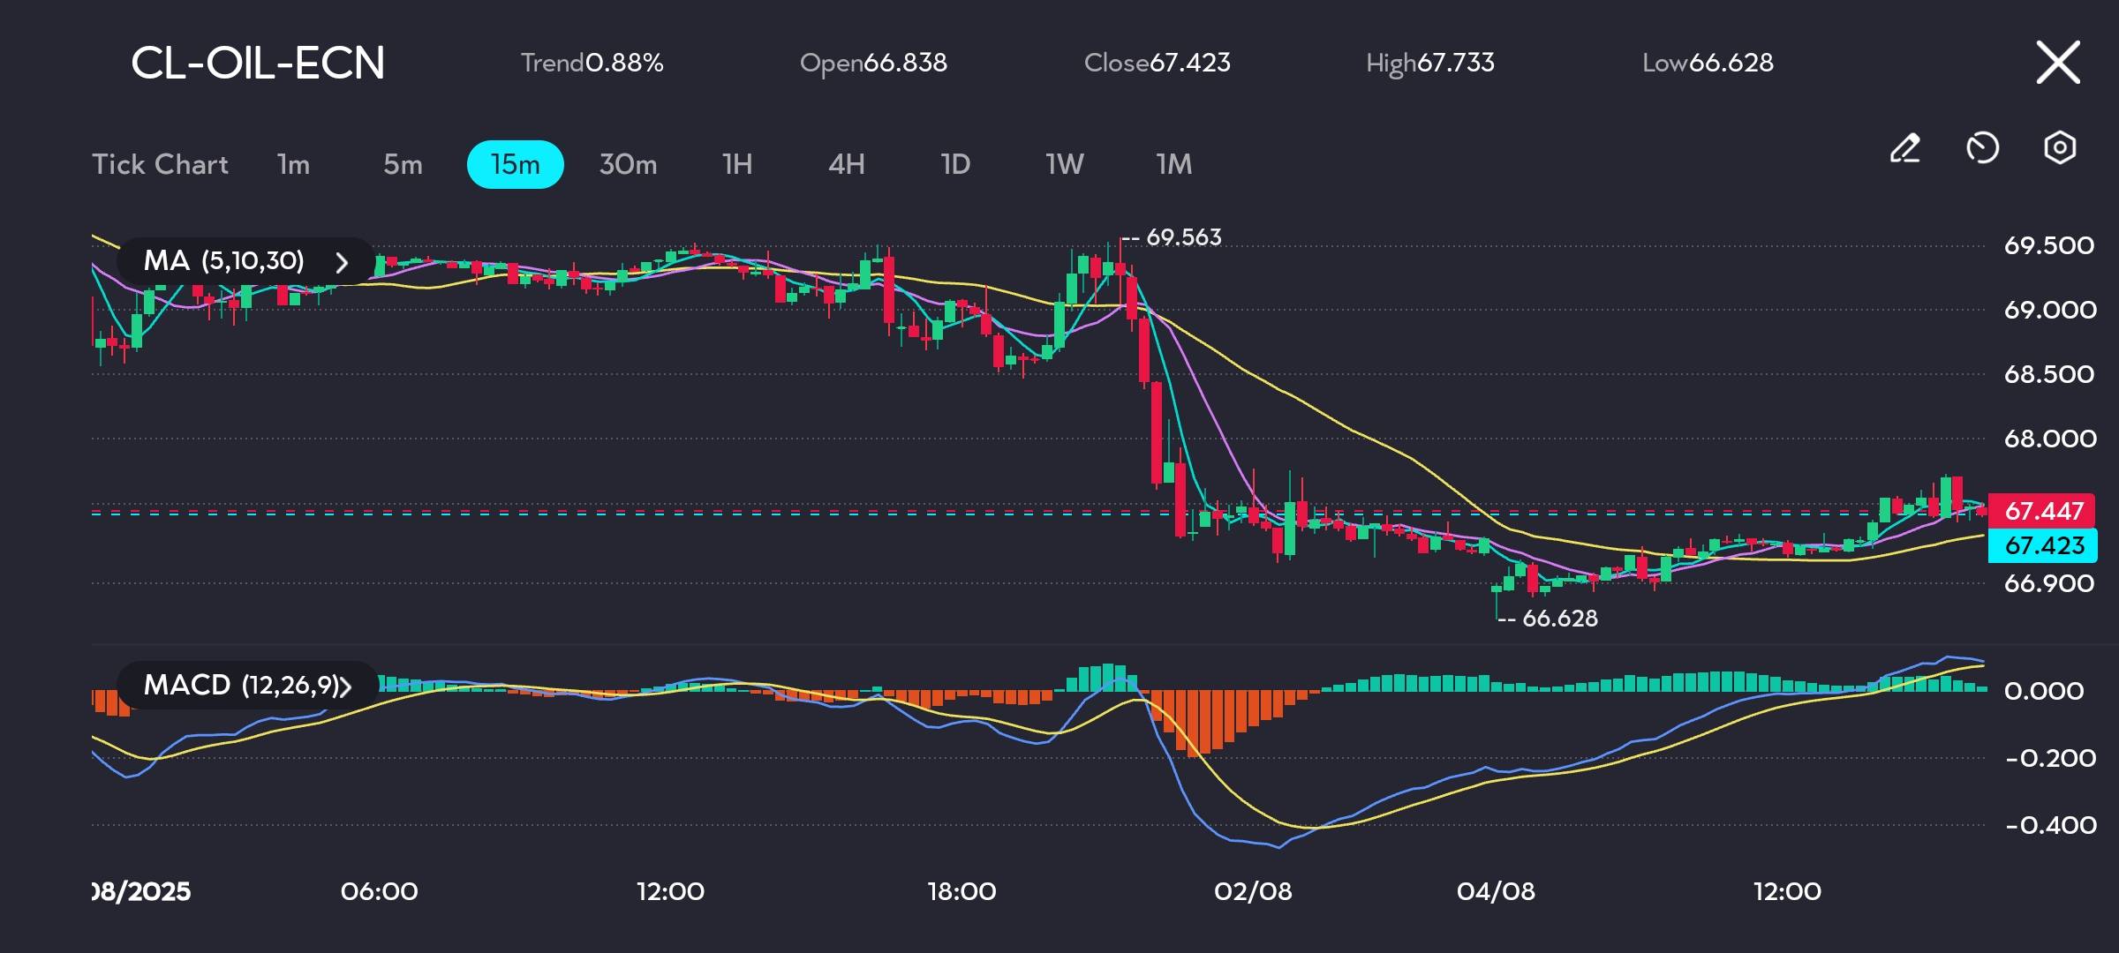The height and width of the screenshot is (953, 2119).
Task: Choose the 1D daily timeframe
Action: [955, 164]
